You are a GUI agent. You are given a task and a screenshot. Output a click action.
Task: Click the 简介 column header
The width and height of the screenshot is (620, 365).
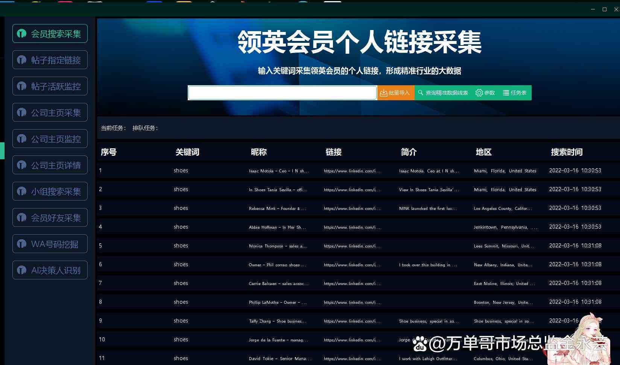[x=409, y=152]
